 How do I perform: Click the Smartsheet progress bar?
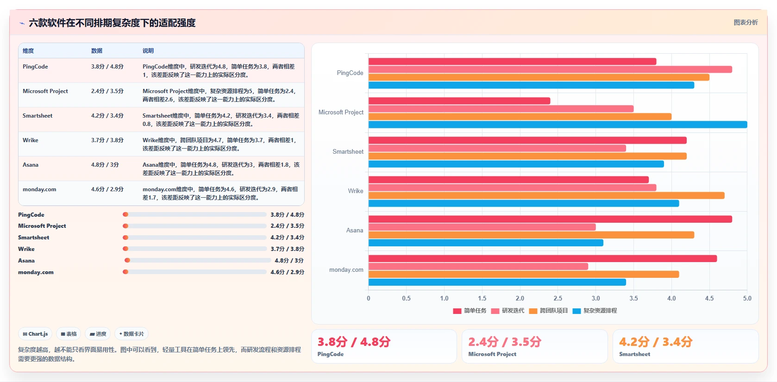point(194,238)
